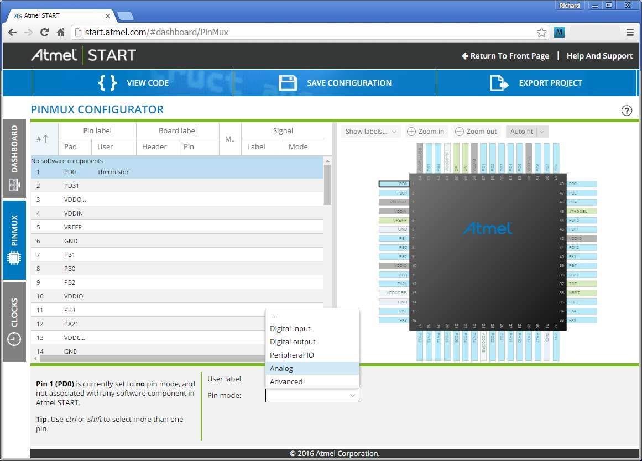
Task: Click the pin table horizontal scrollbar
Action: pyautogui.click(x=152, y=358)
